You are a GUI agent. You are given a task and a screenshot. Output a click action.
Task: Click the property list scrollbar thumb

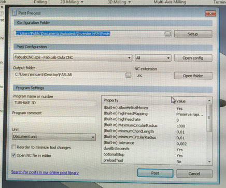[209, 118]
